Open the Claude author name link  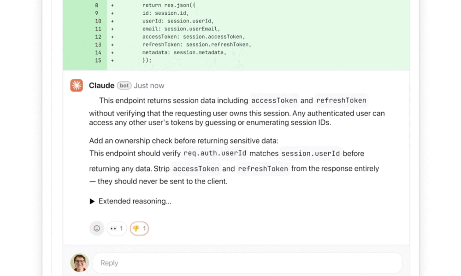point(101,85)
